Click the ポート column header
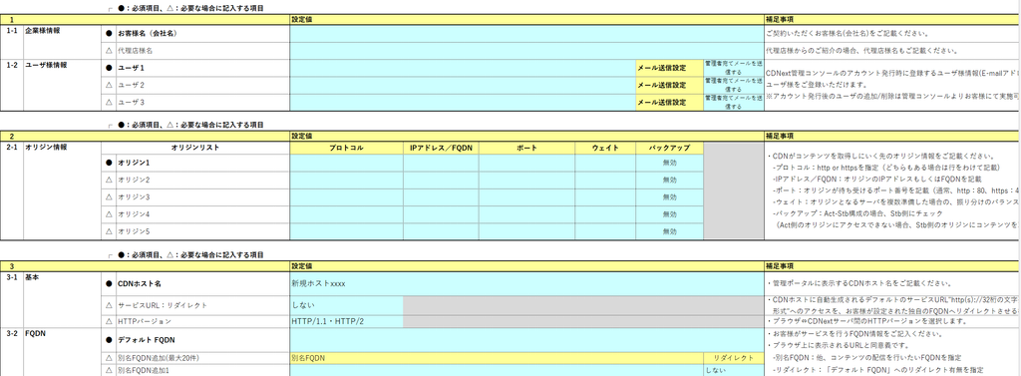 click(526, 148)
